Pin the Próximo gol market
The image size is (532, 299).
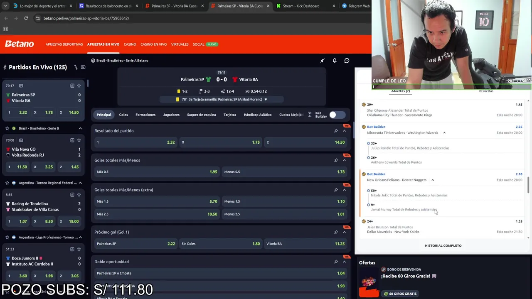[x=336, y=232]
